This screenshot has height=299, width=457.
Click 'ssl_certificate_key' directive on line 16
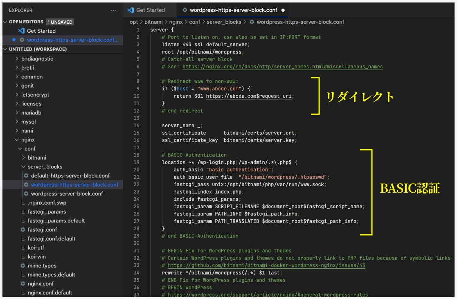coord(190,140)
